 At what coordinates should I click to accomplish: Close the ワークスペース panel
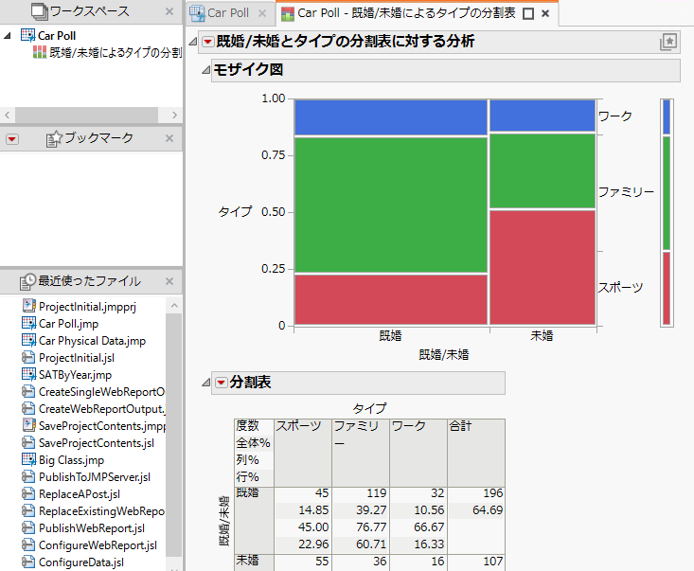[x=169, y=11]
